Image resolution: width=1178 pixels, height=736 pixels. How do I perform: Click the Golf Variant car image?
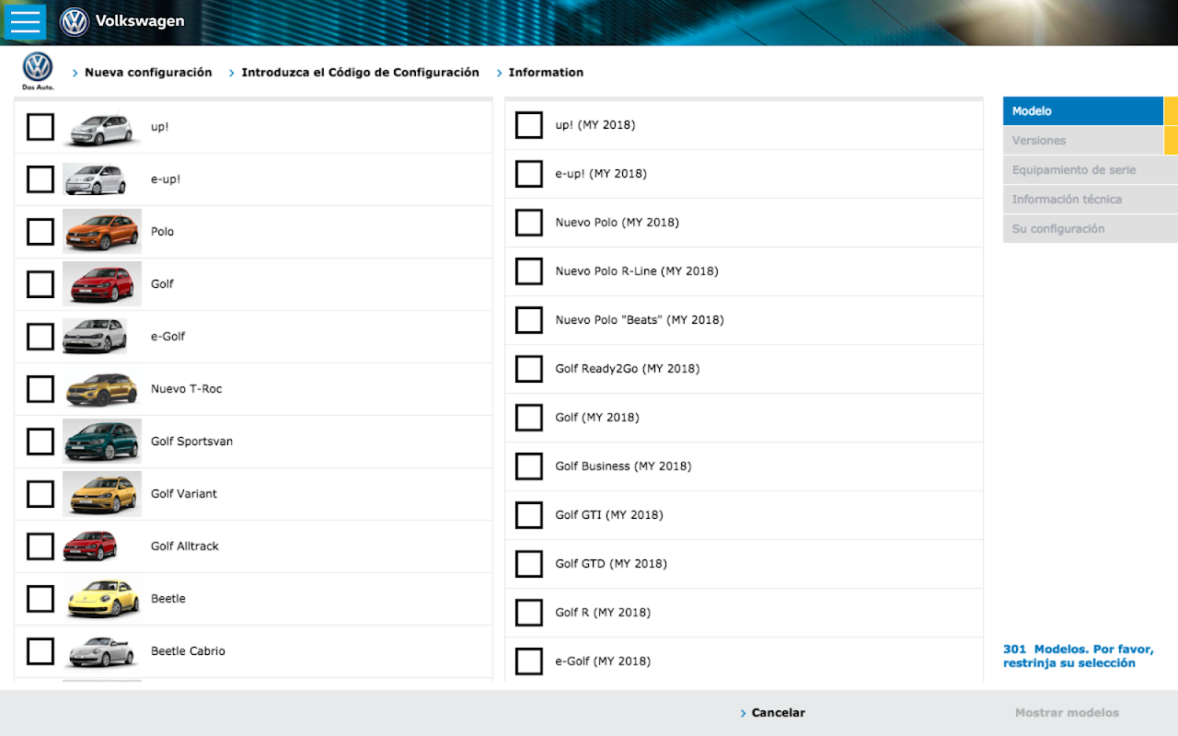pos(101,494)
